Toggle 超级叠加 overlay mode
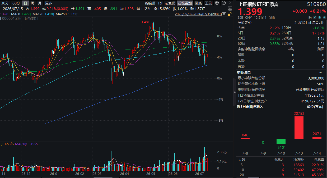Screen dimensions: 327x178 [185, 3]
